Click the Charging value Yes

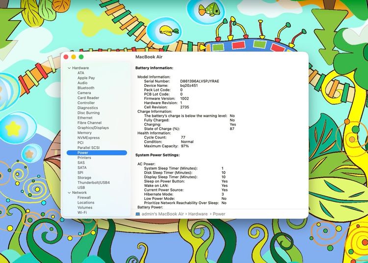233,124
